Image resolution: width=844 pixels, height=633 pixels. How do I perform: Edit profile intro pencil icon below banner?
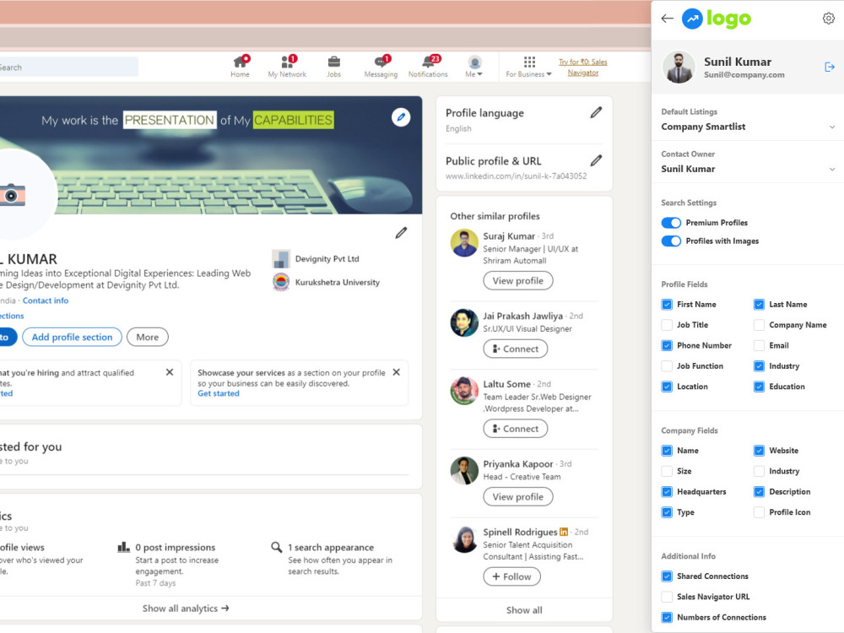[x=401, y=233]
